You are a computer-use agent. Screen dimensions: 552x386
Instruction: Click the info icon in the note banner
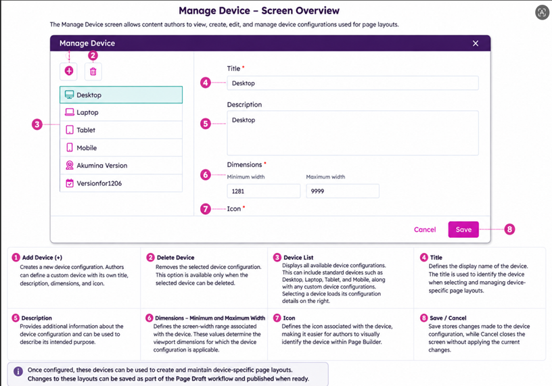click(x=18, y=372)
